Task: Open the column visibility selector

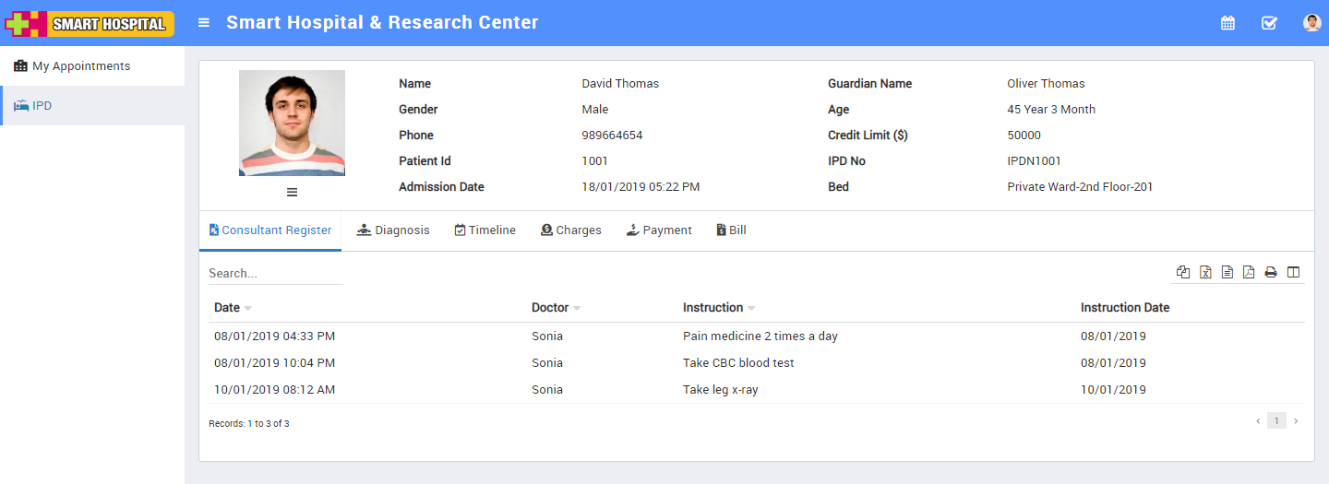Action: point(1293,272)
